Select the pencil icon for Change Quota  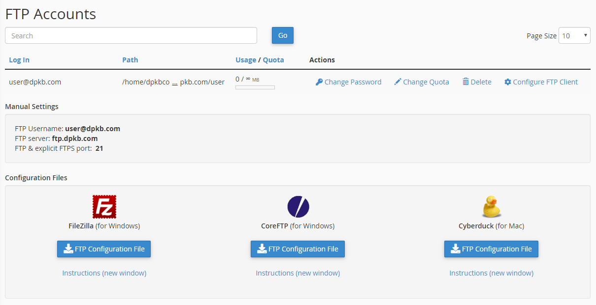click(397, 82)
